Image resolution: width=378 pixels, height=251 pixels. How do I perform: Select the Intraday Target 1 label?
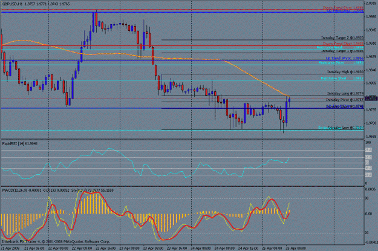pos(342,51)
